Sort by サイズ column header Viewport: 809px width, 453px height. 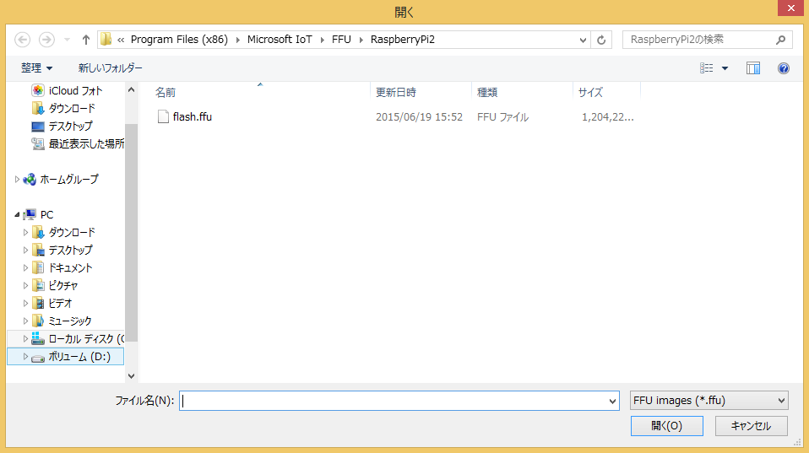590,92
